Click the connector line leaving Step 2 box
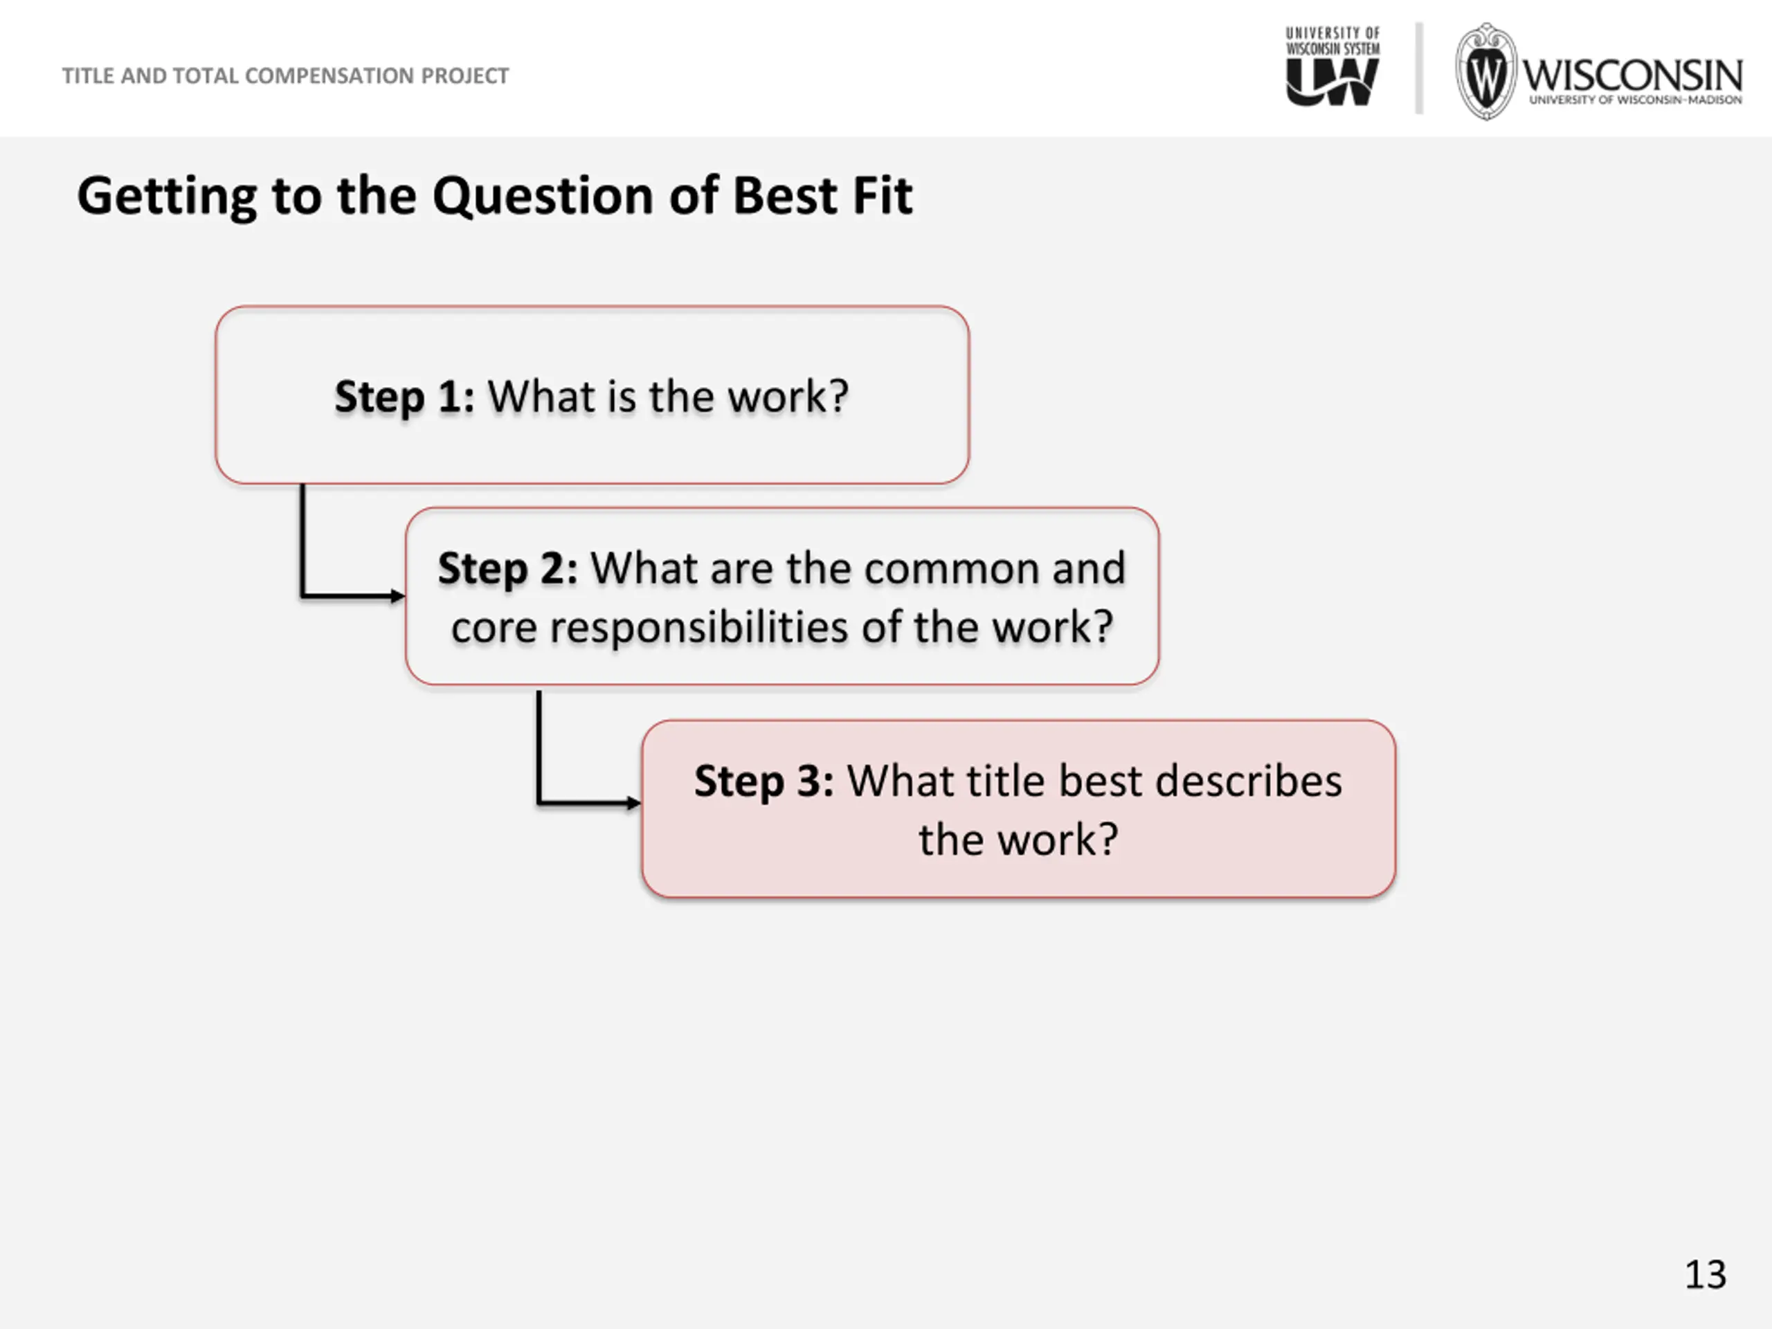1772x1329 pixels. pyautogui.click(x=539, y=747)
